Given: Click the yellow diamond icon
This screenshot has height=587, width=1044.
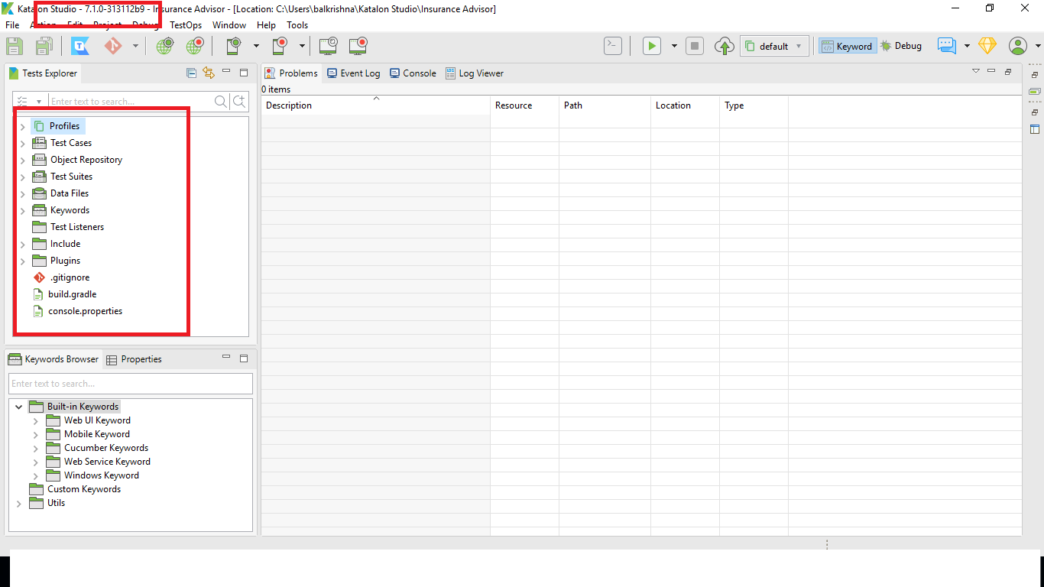Looking at the screenshot, I should (x=987, y=46).
